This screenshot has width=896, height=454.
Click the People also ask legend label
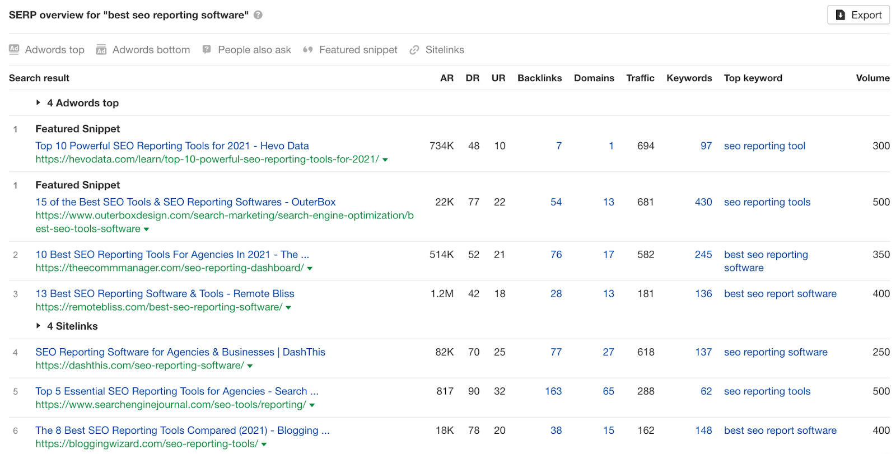coord(255,50)
